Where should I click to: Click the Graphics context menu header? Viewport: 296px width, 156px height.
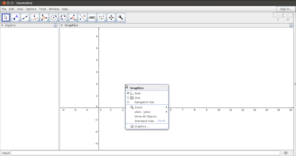tap(147, 88)
